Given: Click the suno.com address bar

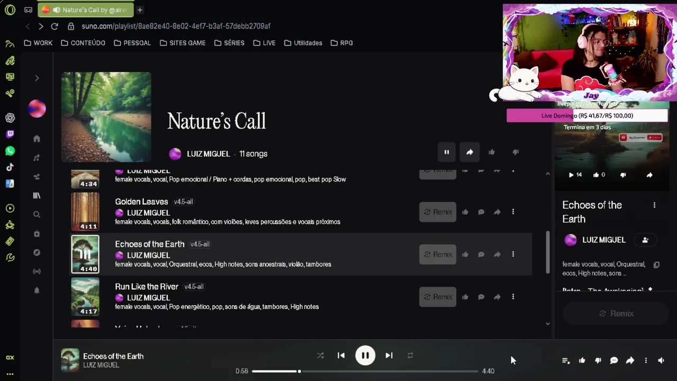Looking at the screenshot, I should point(176,26).
